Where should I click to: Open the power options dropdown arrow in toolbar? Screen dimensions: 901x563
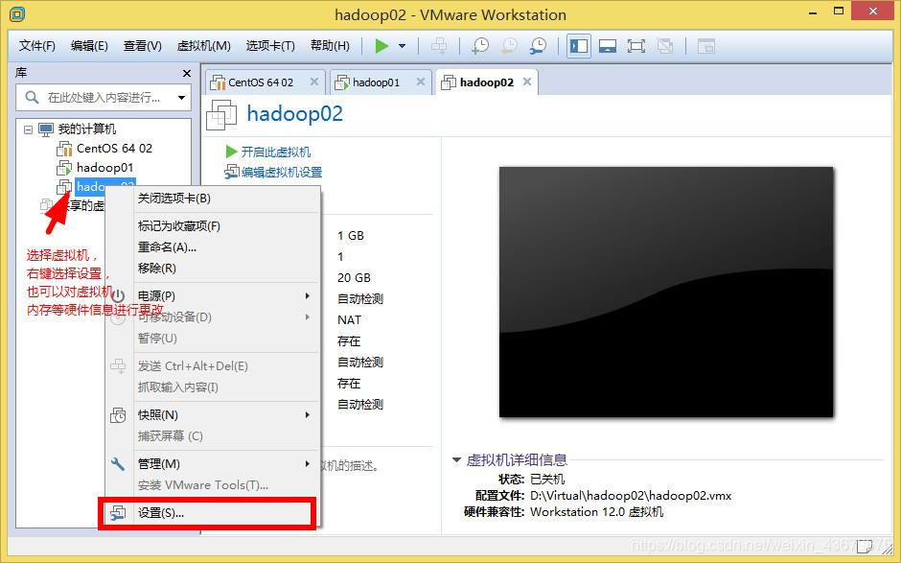(x=403, y=46)
